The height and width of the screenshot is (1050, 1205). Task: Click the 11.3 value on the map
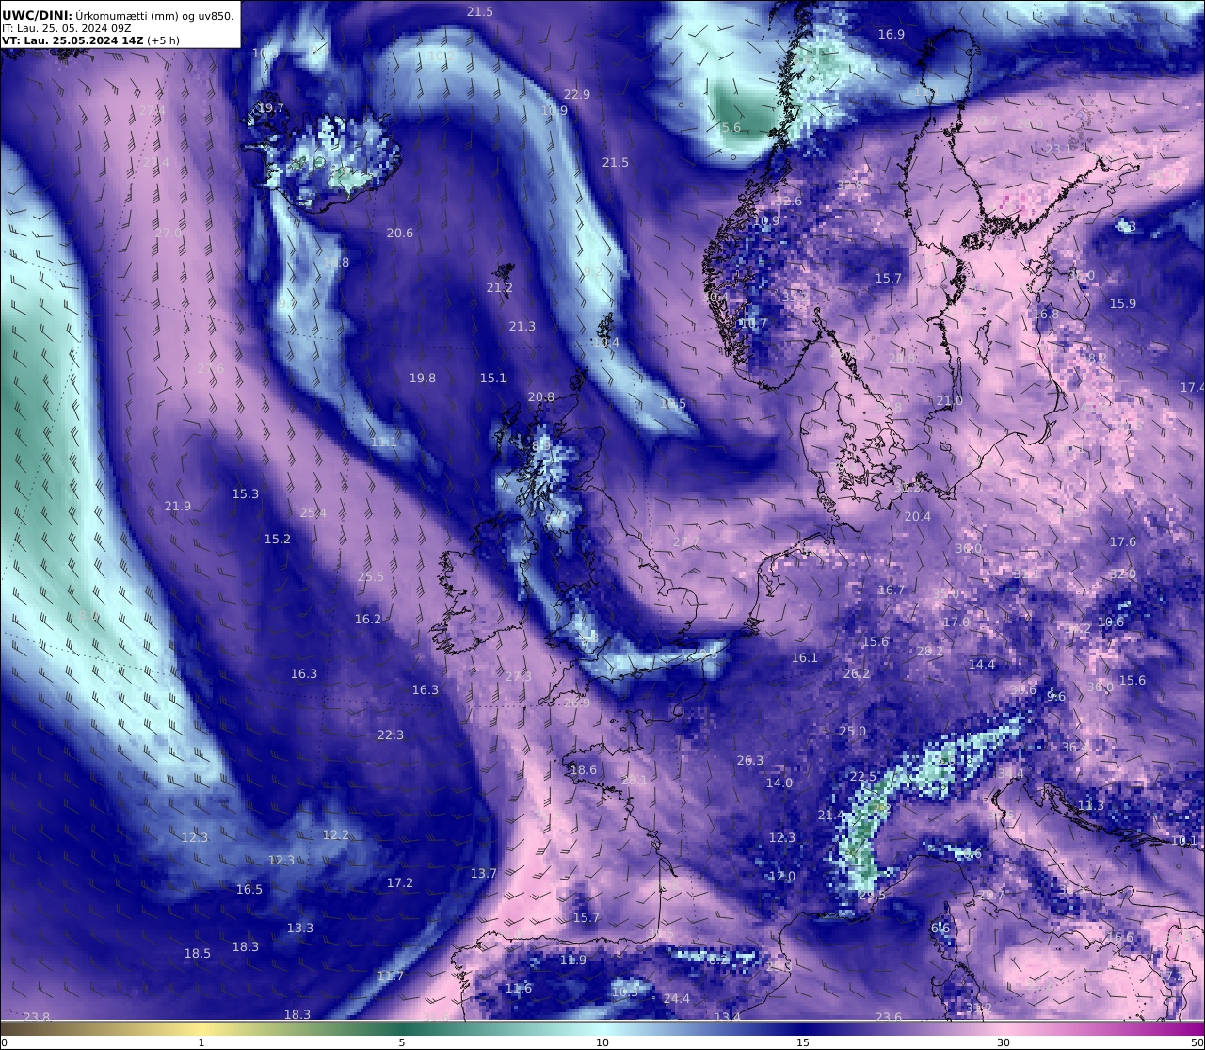click(1091, 805)
